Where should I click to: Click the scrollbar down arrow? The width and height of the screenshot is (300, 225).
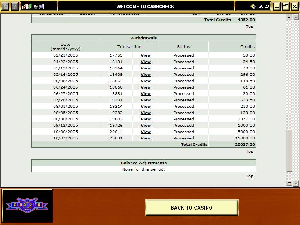tap(289, 183)
